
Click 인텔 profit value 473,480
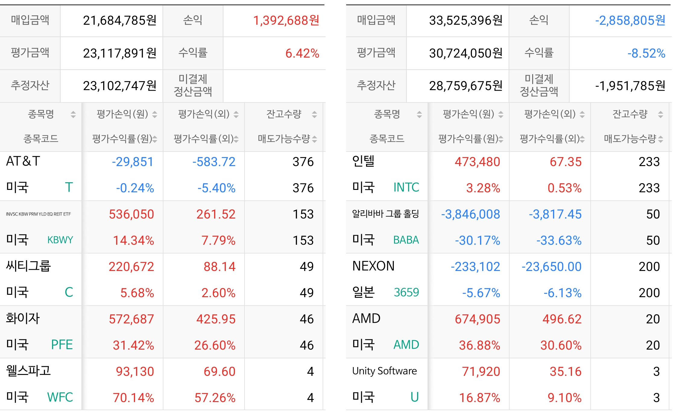[x=478, y=162]
